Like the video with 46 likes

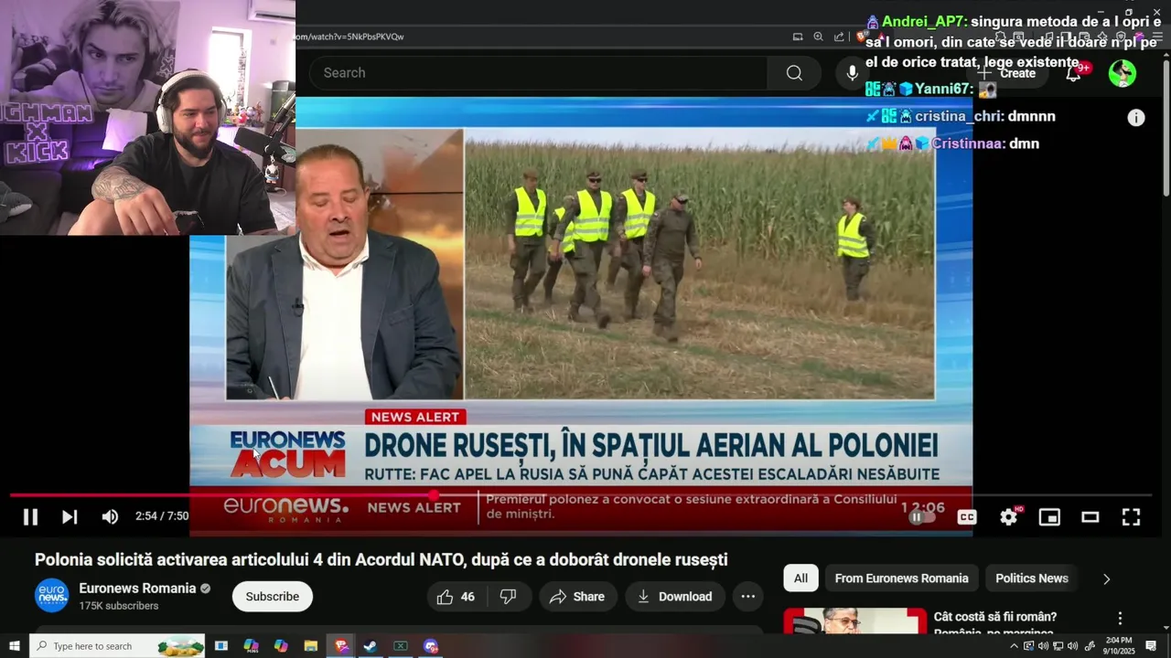456,597
